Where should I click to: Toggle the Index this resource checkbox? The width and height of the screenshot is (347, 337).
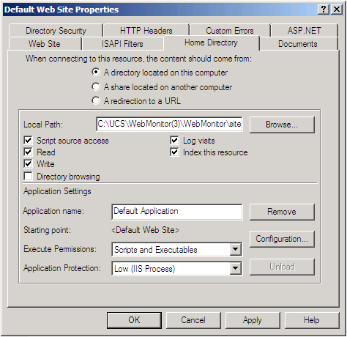[174, 152]
